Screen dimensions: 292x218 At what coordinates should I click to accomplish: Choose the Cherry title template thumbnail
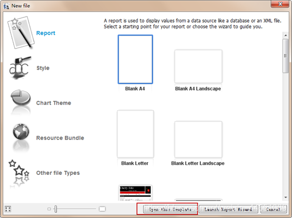click(135, 193)
